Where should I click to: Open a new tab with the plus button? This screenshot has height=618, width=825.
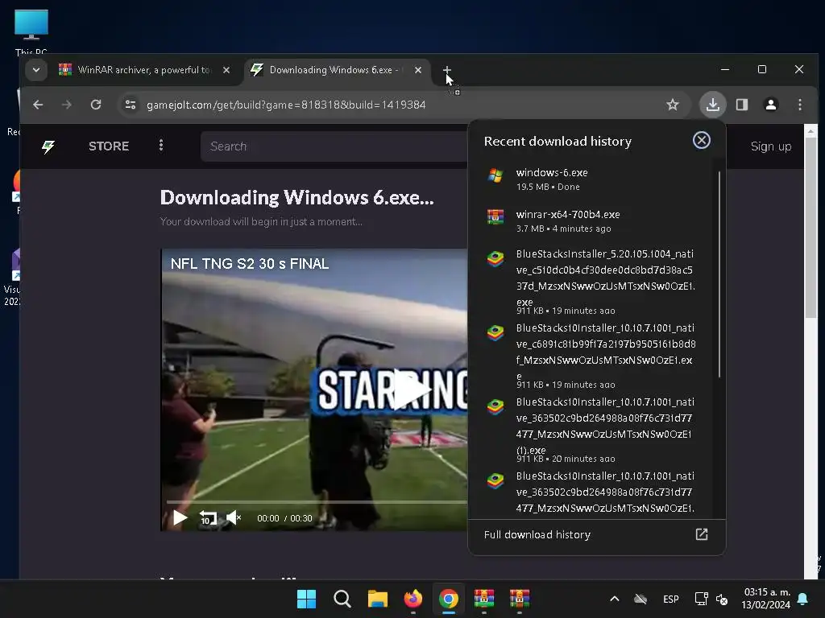446,70
